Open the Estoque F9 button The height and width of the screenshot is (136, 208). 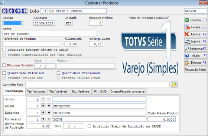coord(195,62)
